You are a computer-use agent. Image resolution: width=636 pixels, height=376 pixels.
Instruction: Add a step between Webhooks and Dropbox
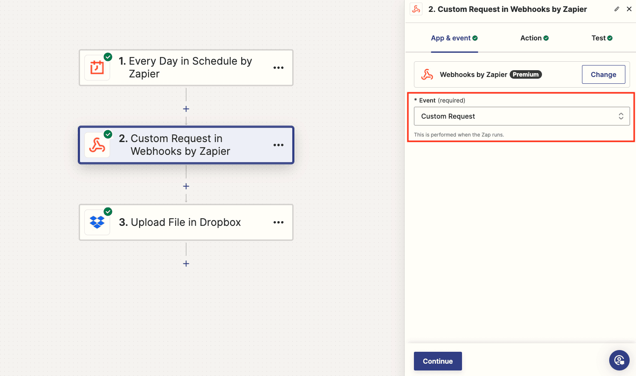(186, 186)
